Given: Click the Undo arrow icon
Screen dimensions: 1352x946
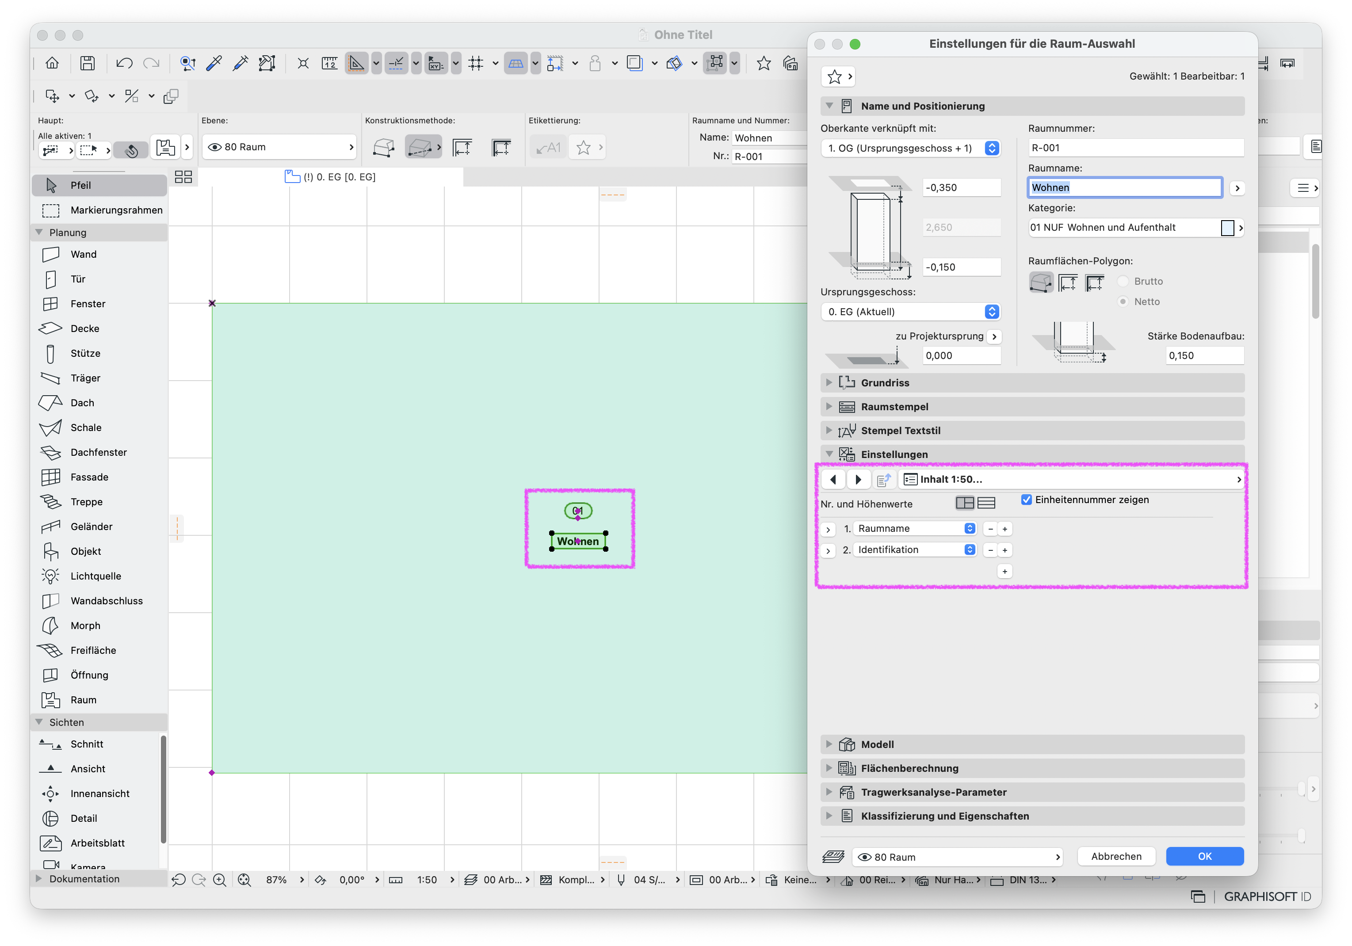Looking at the screenshot, I should [124, 63].
